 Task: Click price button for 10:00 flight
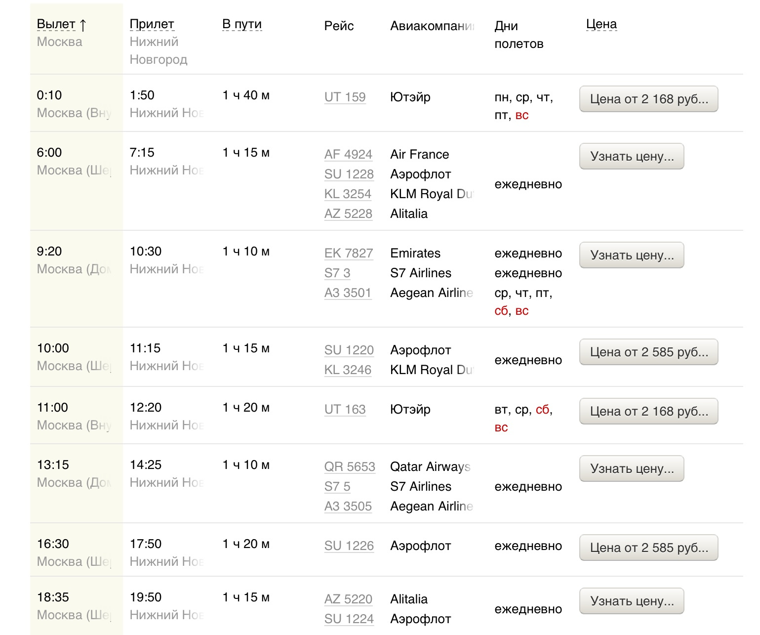[x=648, y=352]
